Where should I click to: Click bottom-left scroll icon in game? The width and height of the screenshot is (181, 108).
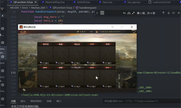[x=24, y=90]
